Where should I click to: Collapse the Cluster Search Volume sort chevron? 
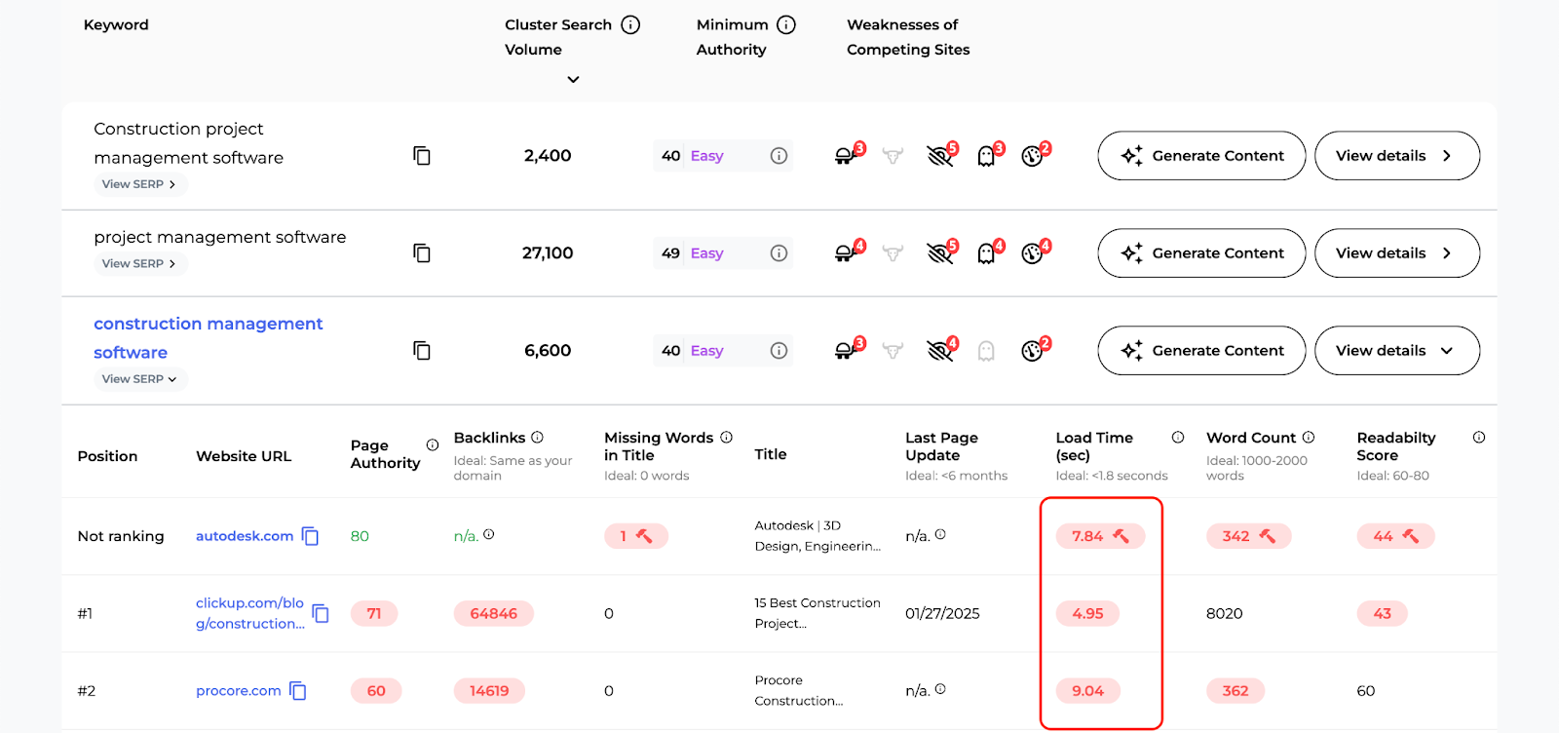point(574,79)
